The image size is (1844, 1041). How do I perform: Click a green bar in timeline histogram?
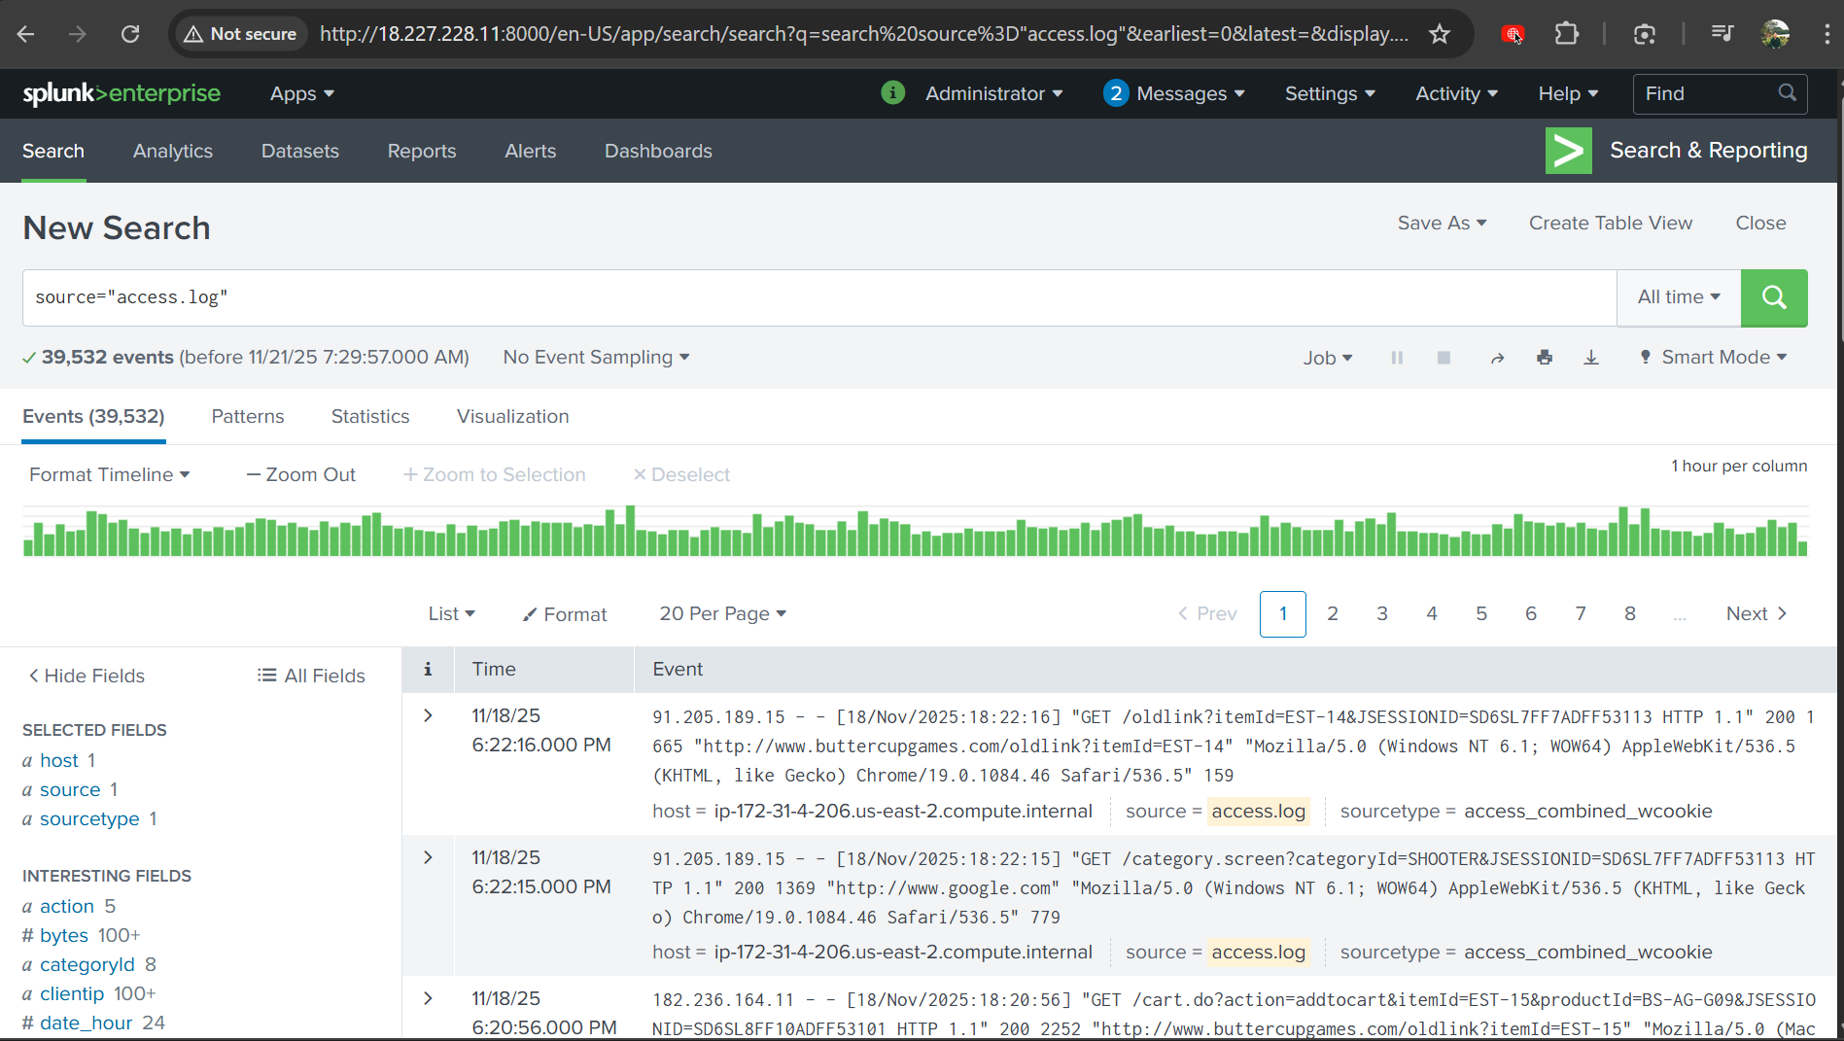630,532
